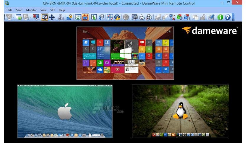Expand the dropdown arrow beside connect monitor icon
This screenshot has height=143, width=247.
(x=14, y=17)
